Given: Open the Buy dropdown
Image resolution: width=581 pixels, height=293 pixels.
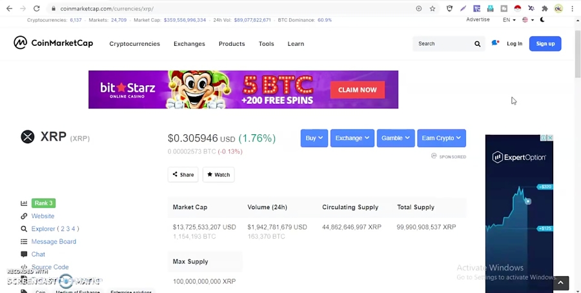Looking at the screenshot, I should coord(314,138).
